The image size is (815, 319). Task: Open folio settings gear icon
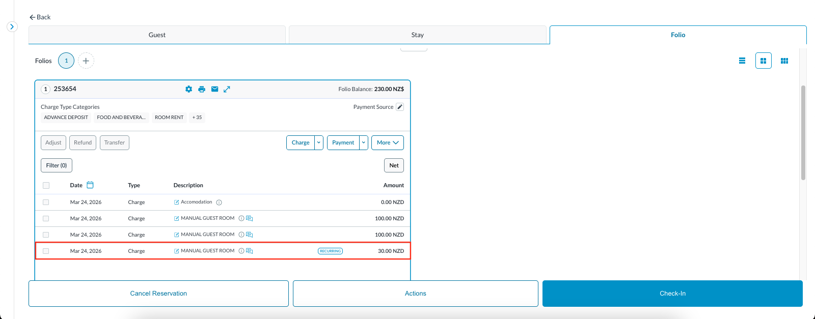188,89
